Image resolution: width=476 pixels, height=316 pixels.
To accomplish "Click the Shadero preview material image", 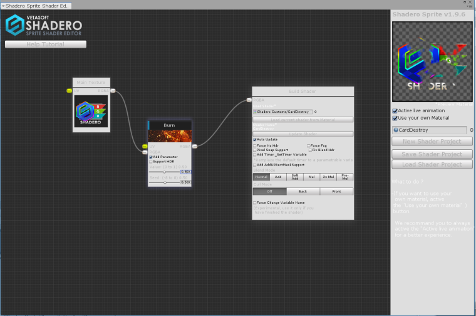I will 432,61.
